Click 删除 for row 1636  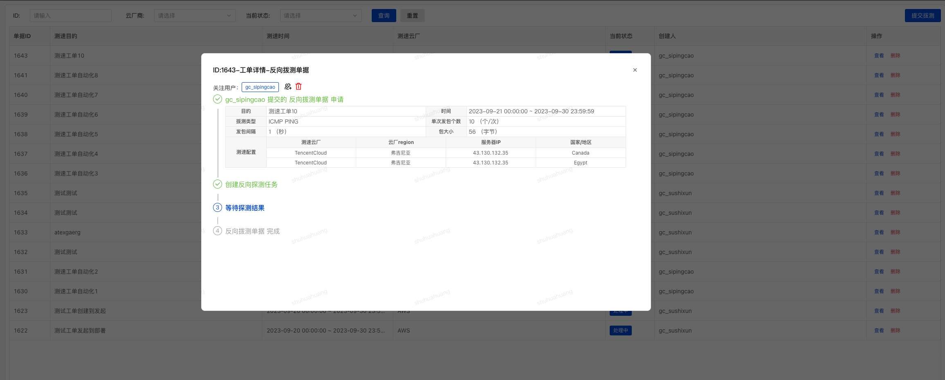click(x=895, y=173)
